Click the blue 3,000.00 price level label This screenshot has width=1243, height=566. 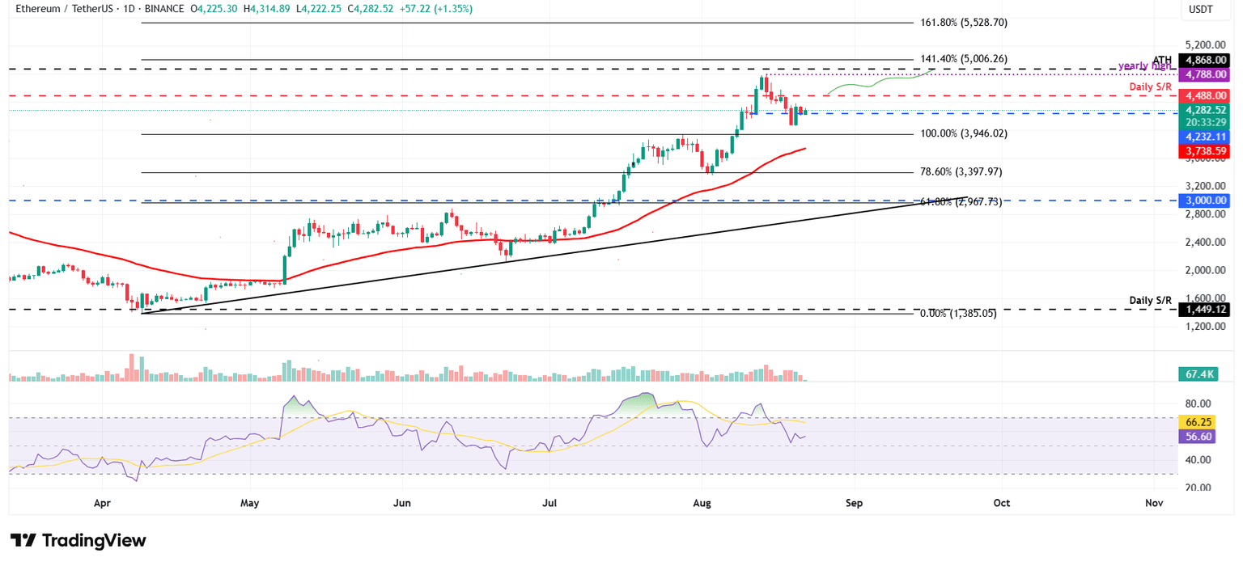point(1205,200)
